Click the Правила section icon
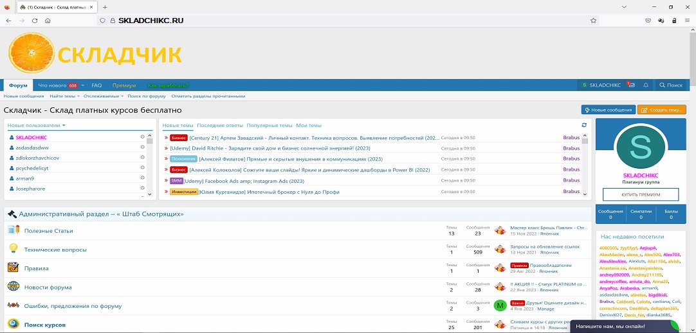Screen dimensions: 696x333 (x=14, y=268)
